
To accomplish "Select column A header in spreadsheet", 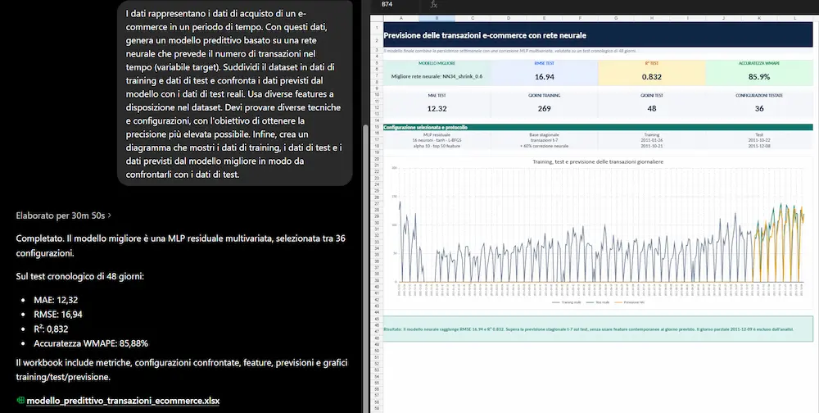I will [400, 18].
